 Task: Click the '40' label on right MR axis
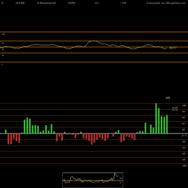tap(183, 124)
